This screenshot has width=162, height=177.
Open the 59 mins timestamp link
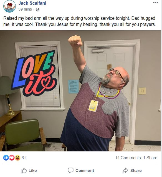[x=25, y=9]
